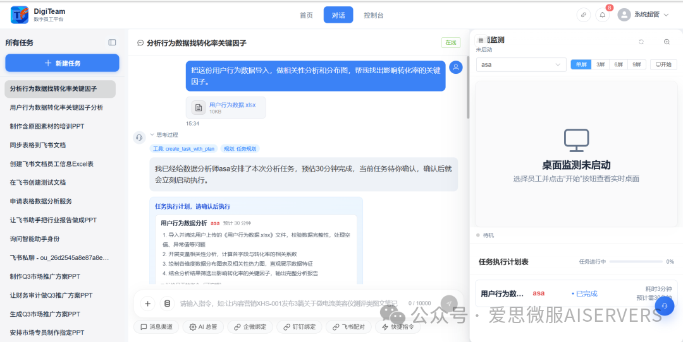This screenshot has width=683, height=342.
Task: Click the 用户行为数据分析 plan card title
Action: 184,223
